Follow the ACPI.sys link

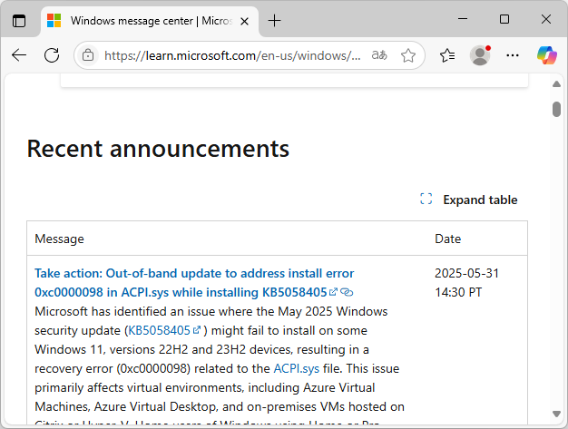296,368
